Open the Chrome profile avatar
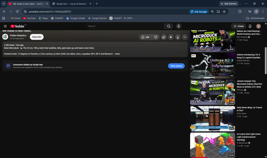The width and height of the screenshot is (267, 158). [x=256, y=12]
